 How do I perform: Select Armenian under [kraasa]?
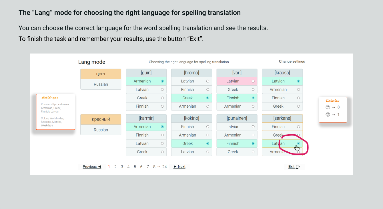(x=282, y=90)
